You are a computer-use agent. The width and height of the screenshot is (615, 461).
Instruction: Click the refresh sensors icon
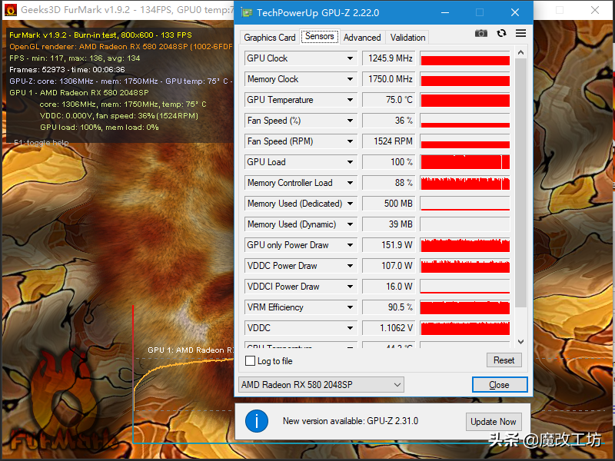pyautogui.click(x=501, y=33)
